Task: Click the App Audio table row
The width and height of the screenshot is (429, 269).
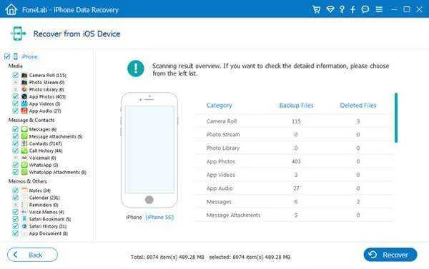Action: [x=294, y=188]
